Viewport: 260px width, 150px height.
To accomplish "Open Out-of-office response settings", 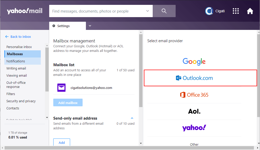I will [16, 85].
